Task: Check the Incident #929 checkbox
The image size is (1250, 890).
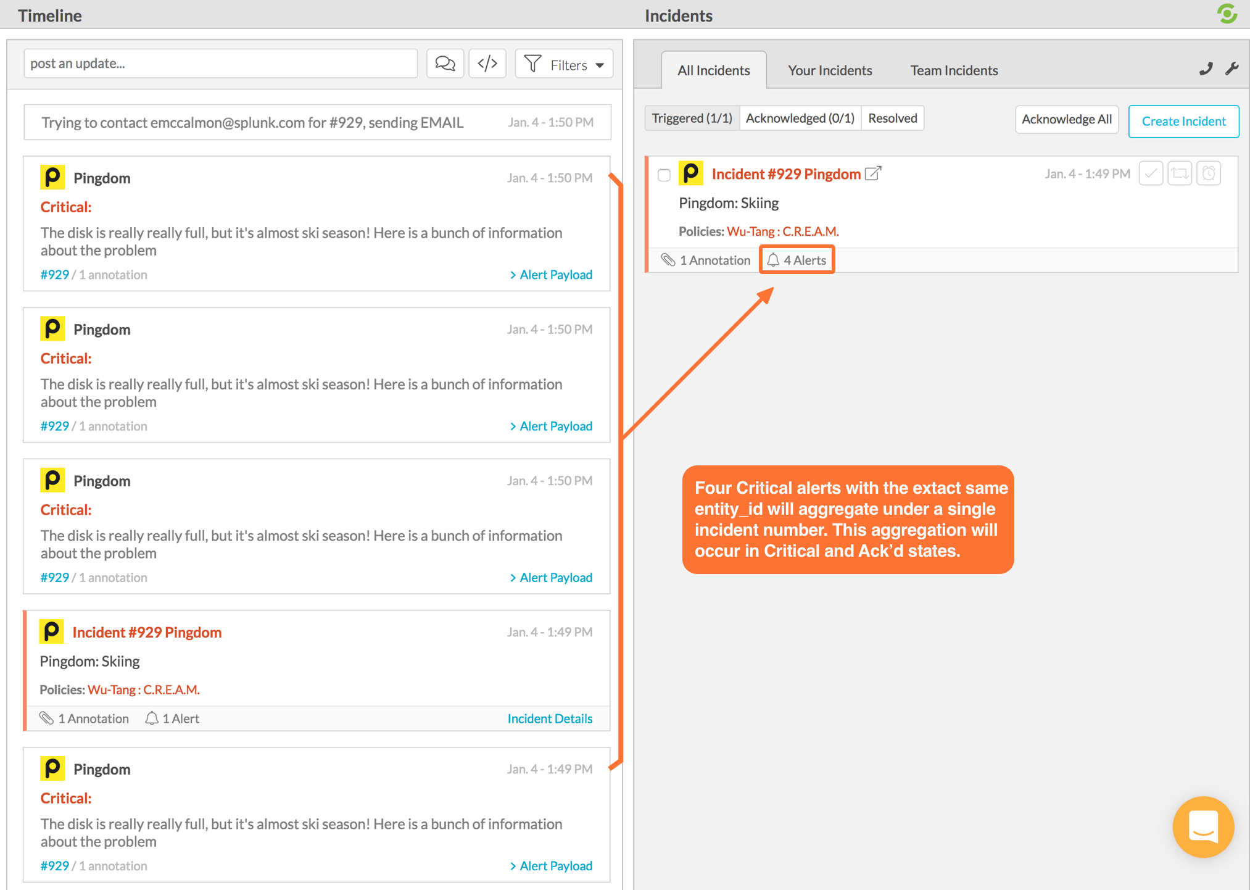Action: click(664, 175)
